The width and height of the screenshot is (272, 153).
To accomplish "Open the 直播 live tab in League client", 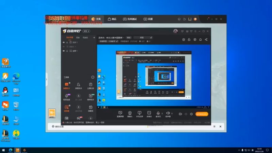I will [x=148, y=19].
